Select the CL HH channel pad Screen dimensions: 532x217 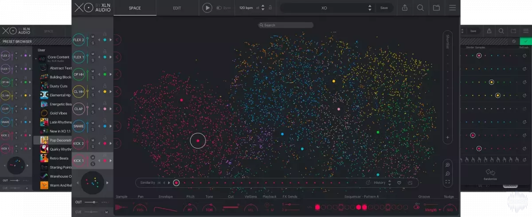(x=79, y=92)
